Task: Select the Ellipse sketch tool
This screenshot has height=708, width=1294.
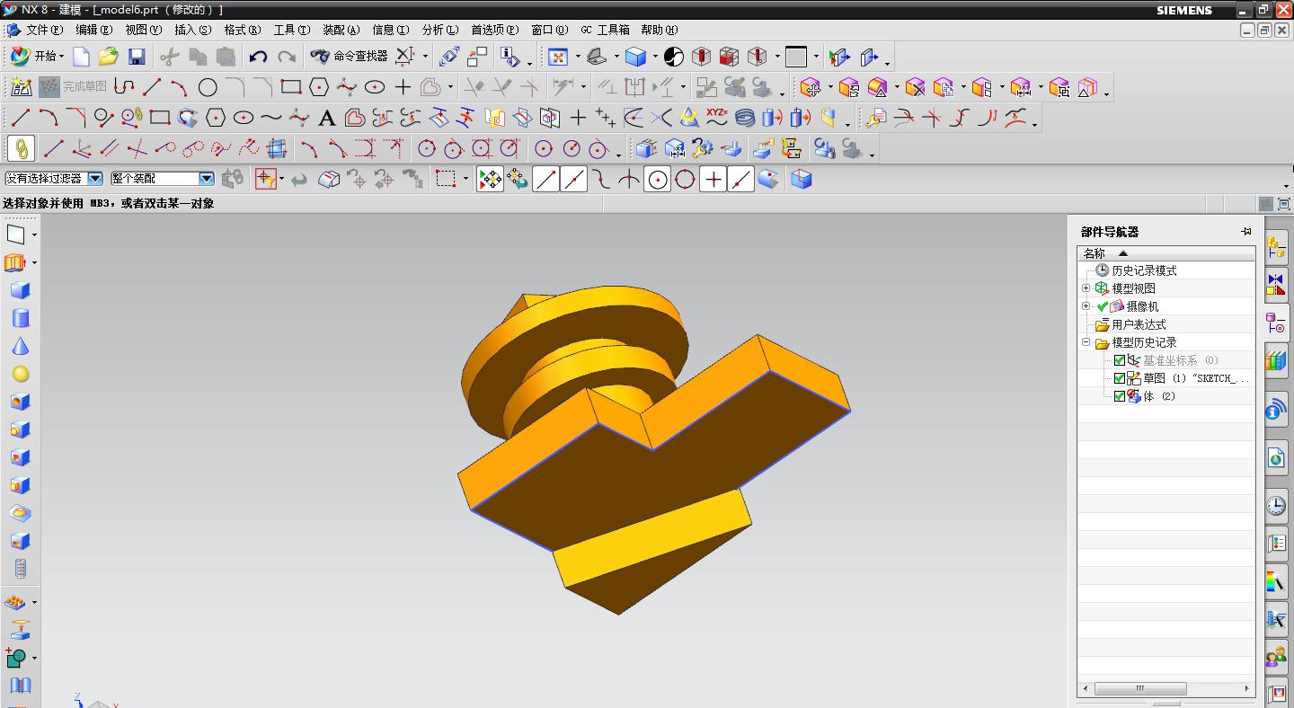Action: (375, 87)
